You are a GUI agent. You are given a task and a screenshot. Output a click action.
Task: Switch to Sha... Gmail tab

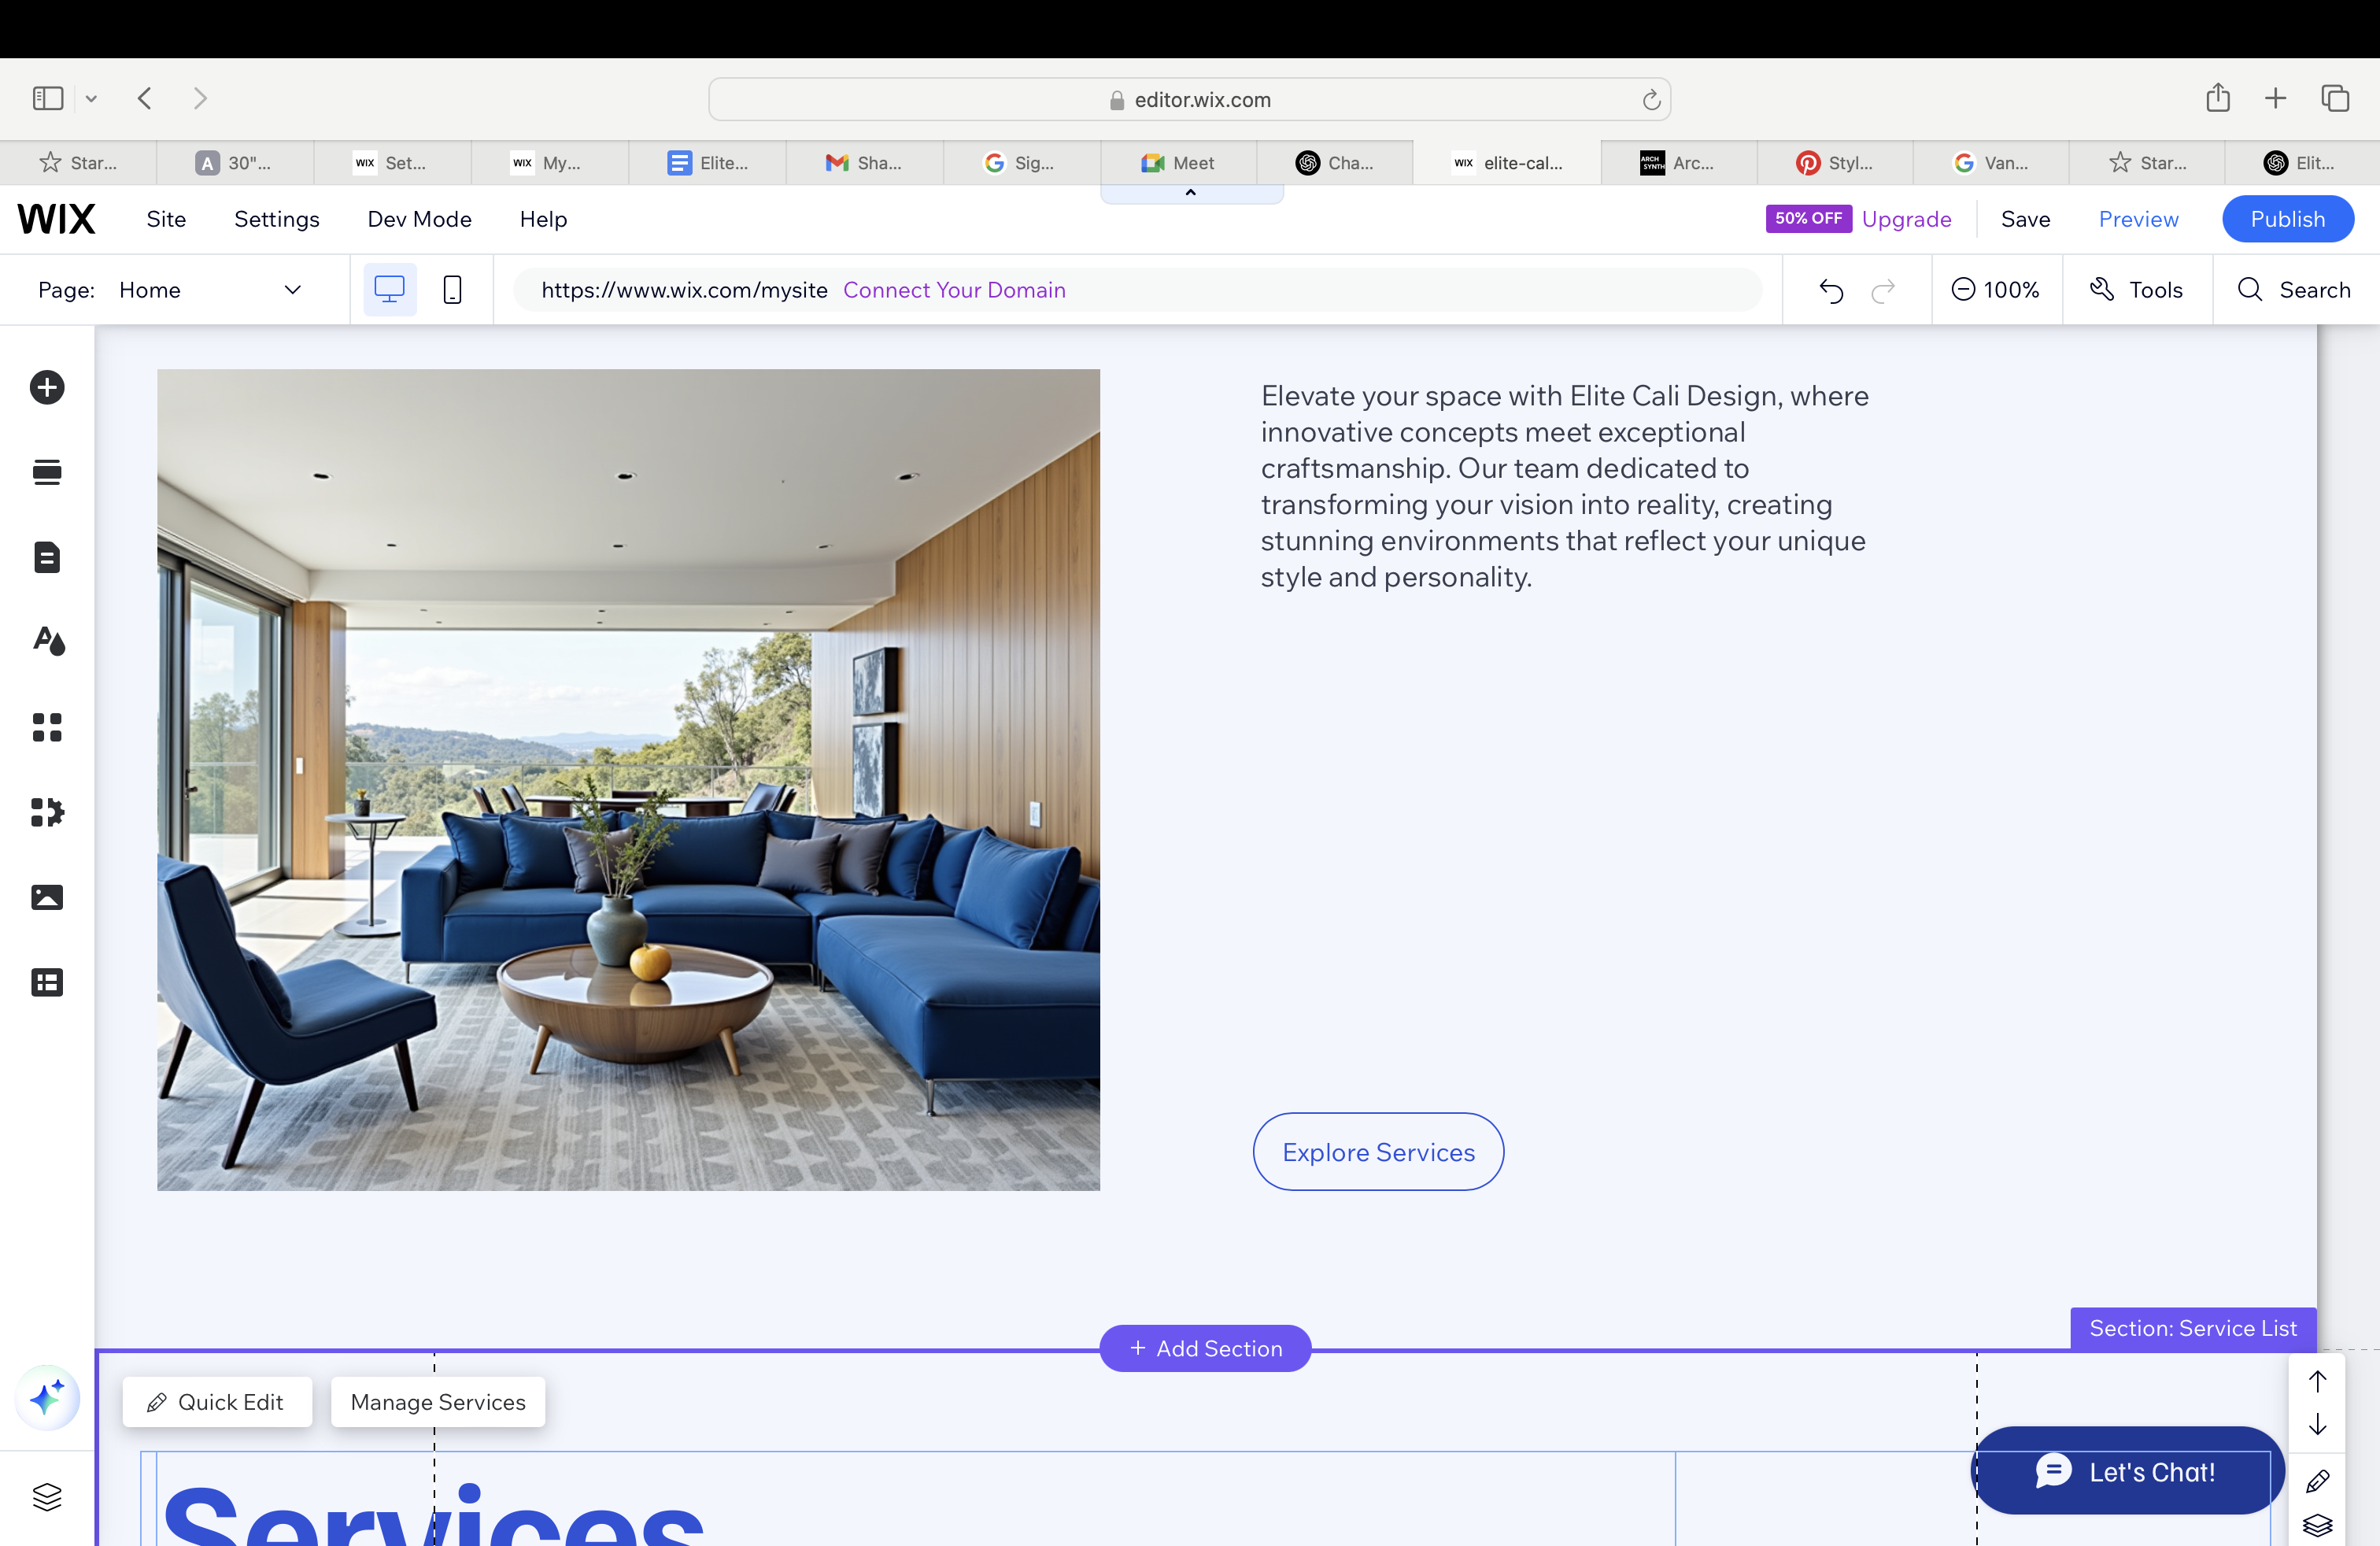[x=864, y=163]
